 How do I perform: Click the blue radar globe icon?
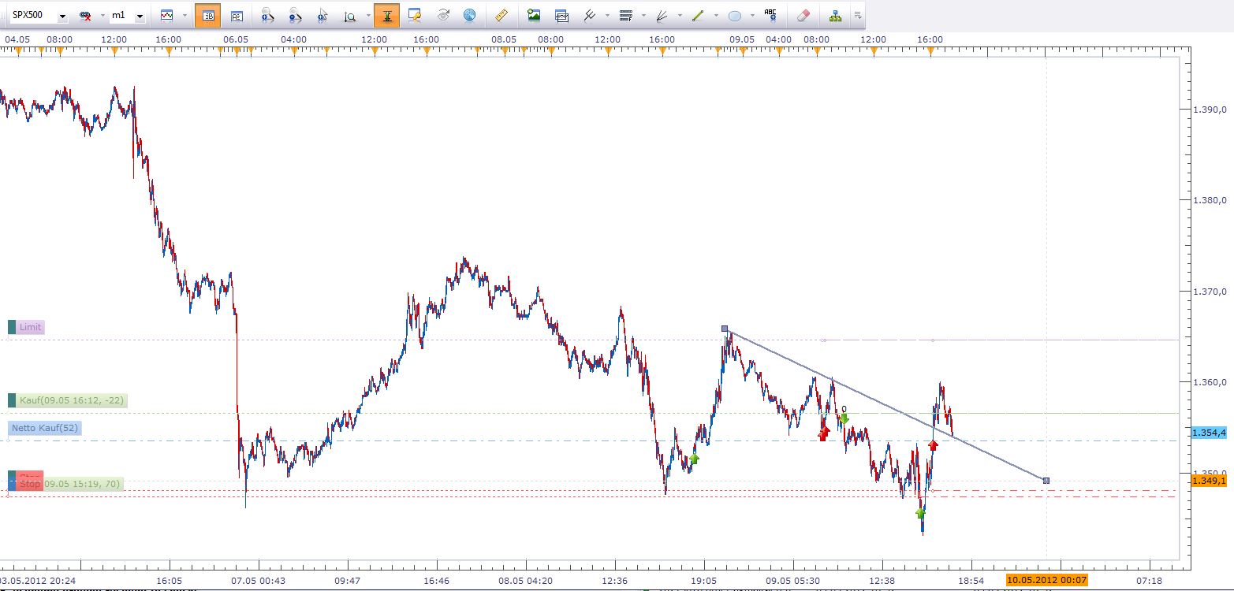tap(470, 15)
